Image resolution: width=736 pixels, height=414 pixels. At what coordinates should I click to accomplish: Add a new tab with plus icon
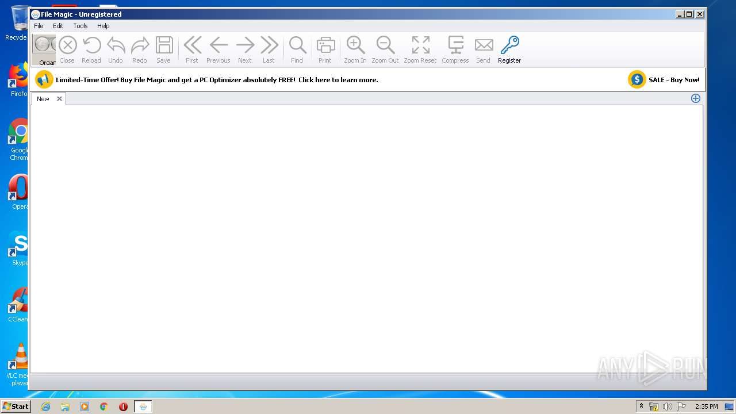point(696,98)
